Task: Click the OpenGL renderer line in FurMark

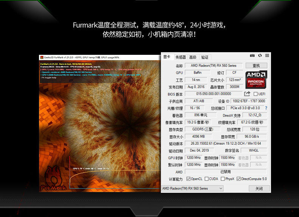Action: pos(66,72)
